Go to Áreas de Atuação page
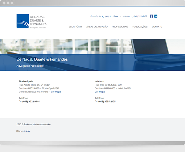The width and height of the screenshot is (185, 152). 97,27
